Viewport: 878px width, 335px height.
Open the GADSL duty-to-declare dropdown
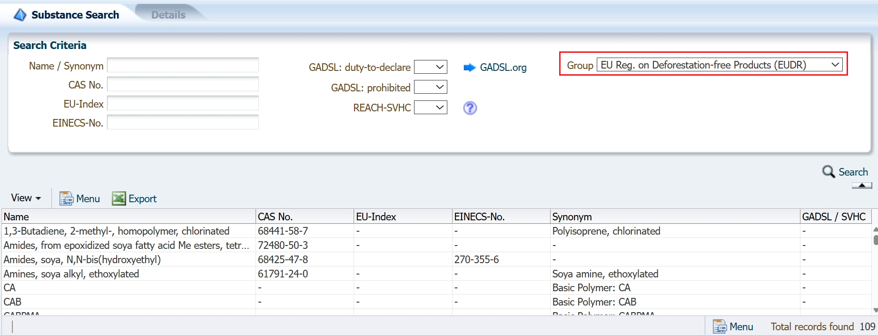pos(431,67)
